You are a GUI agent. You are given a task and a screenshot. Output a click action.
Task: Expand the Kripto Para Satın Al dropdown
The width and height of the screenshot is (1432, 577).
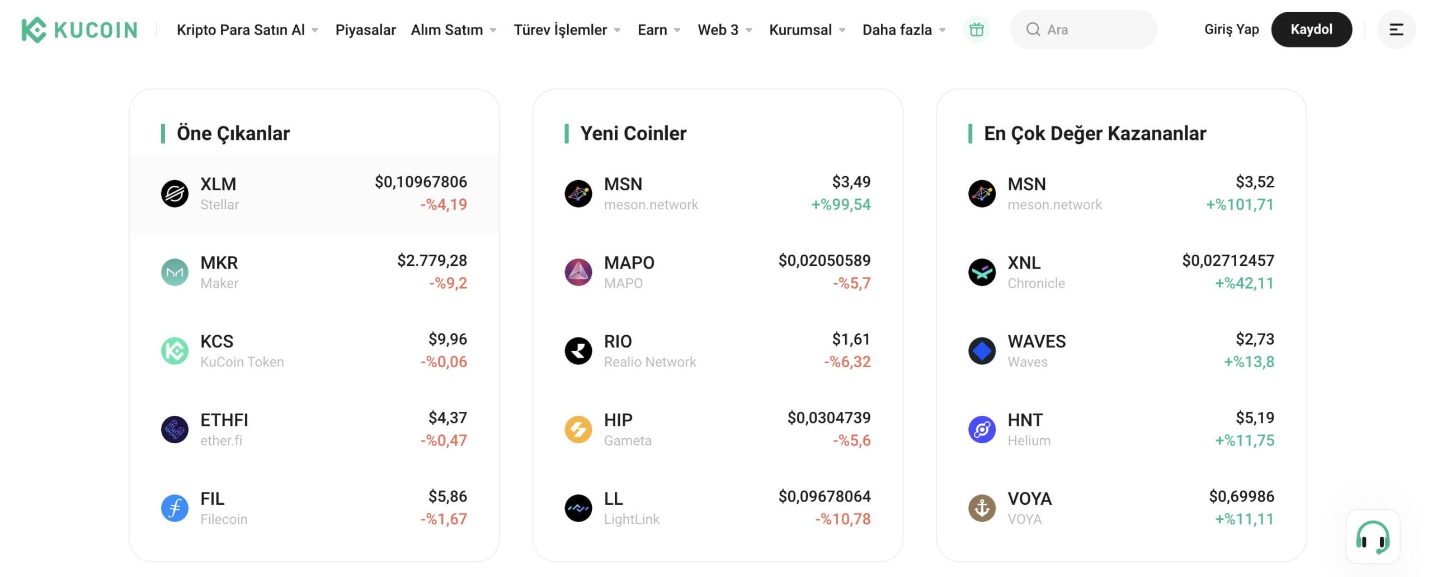click(x=241, y=30)
